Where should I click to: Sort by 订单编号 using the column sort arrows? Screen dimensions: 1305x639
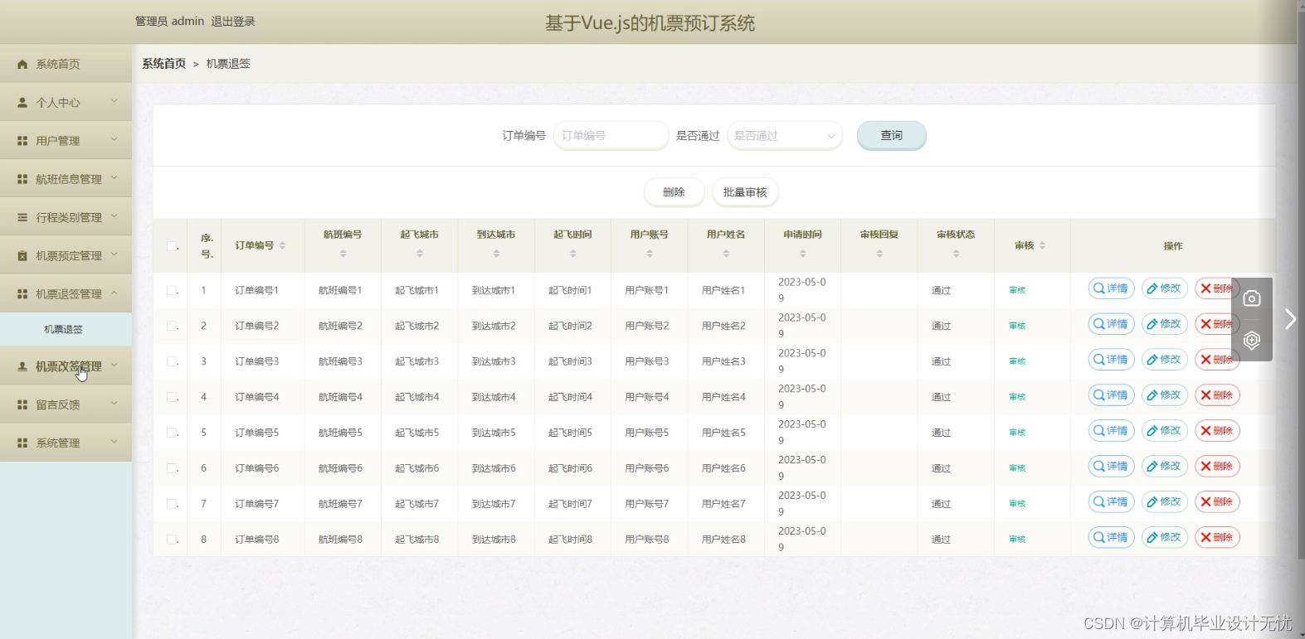(282, 245)
